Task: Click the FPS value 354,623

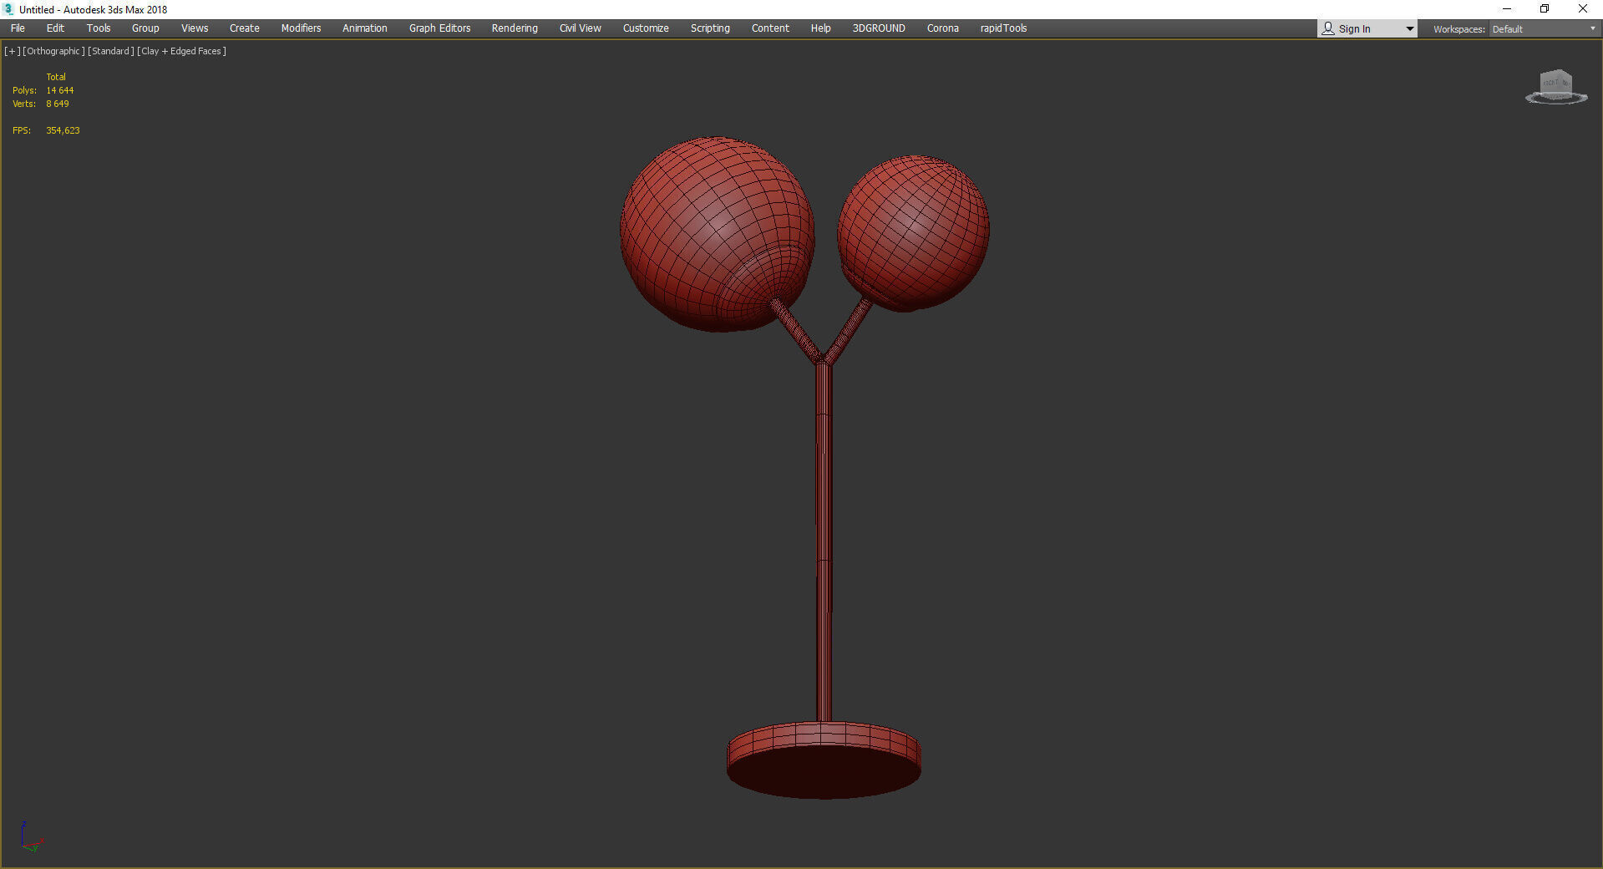Action: 63,130
